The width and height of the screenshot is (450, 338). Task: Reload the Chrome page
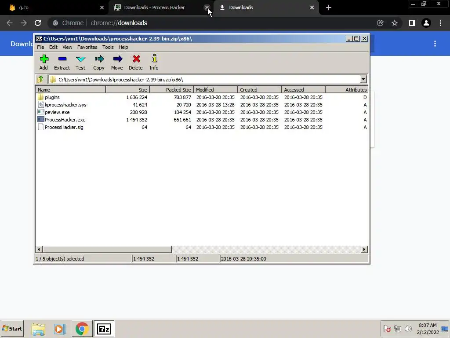coord(38,23)
